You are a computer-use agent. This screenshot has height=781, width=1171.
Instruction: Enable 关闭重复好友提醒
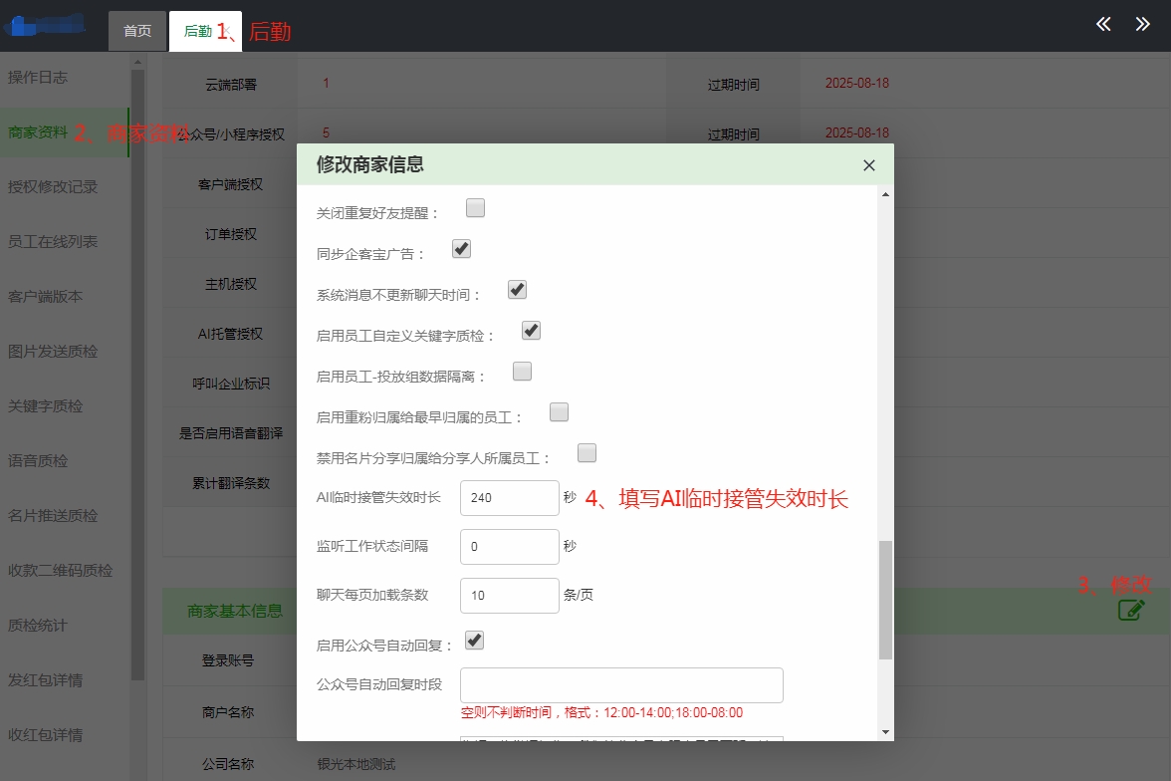tap(475, 207)
